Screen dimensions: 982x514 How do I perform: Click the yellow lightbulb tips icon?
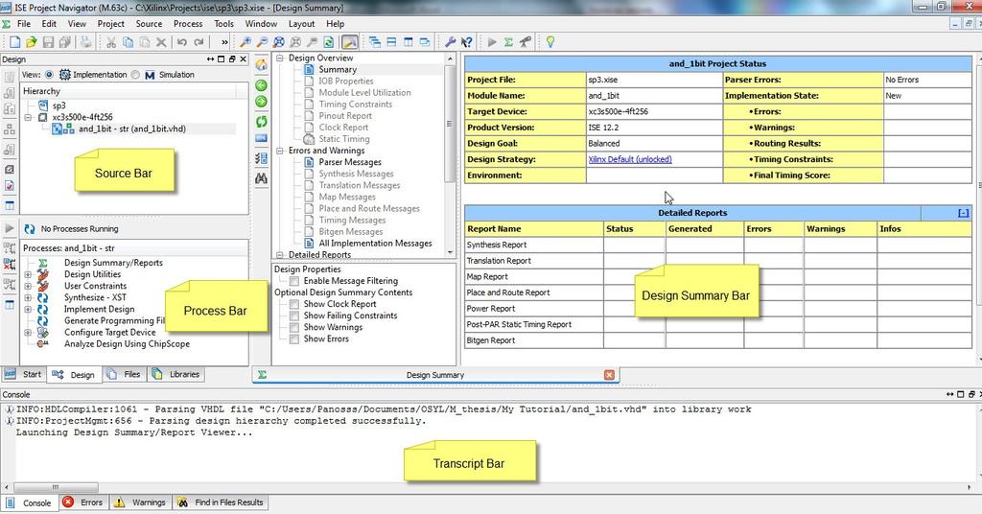point(549,42)
